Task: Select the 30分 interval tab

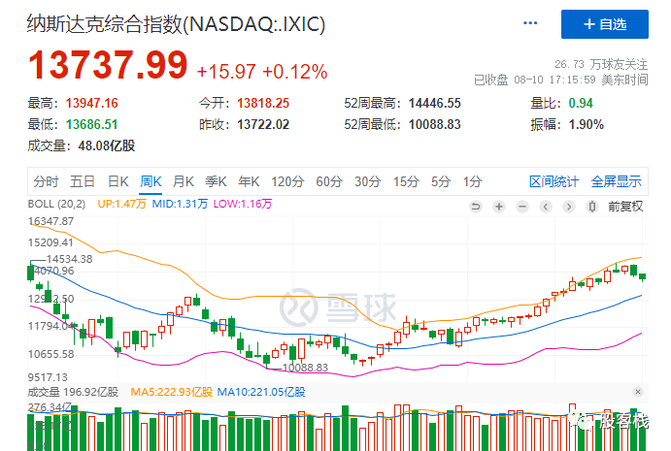Action: [368, 181]
